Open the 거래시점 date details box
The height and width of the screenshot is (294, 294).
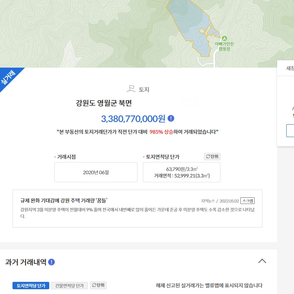click(96, 172)
